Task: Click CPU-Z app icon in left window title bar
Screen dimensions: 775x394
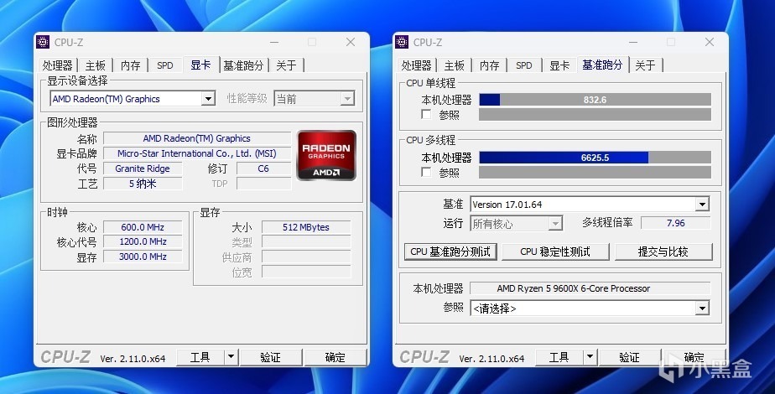Action: [43, 42]
